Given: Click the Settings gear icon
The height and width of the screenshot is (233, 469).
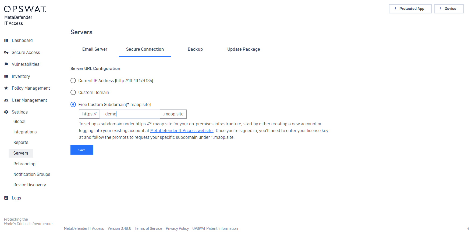Looking at the screenshot, I should pyautogui.click(x=6, y=112).
